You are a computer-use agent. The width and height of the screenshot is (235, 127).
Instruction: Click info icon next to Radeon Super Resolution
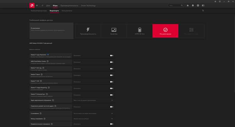pos(48,55)
